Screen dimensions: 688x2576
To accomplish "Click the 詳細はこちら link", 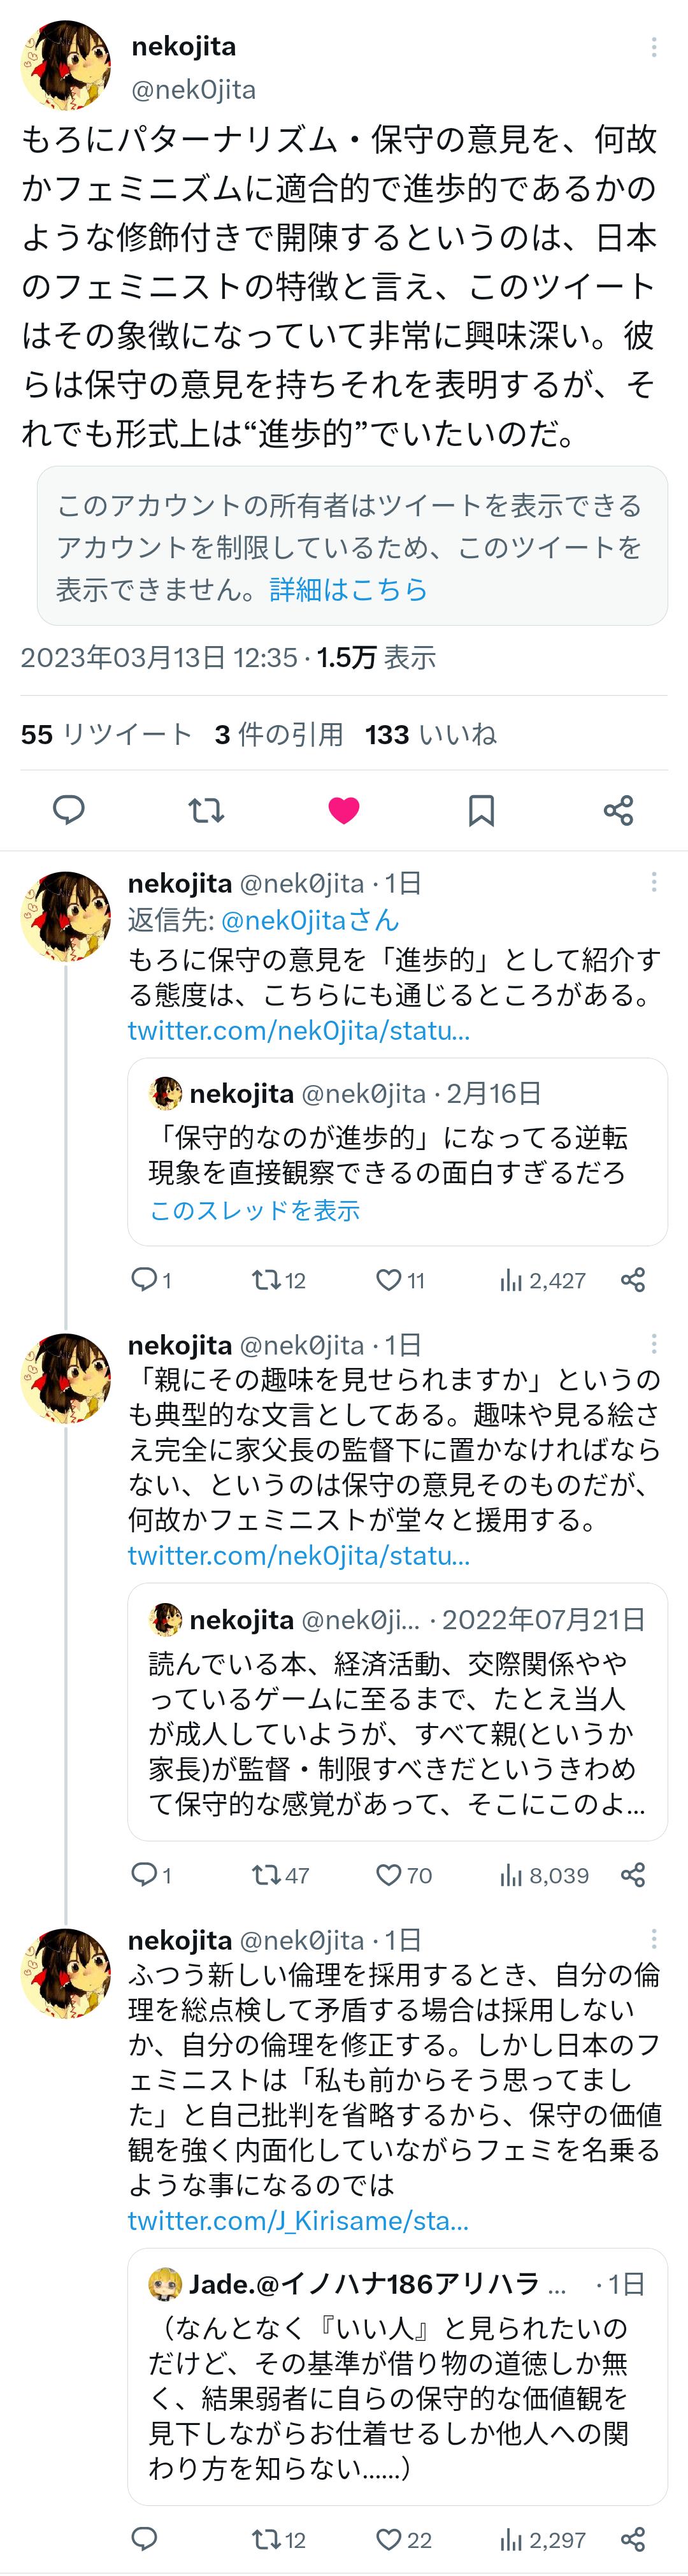I will (x=348, y=589).
